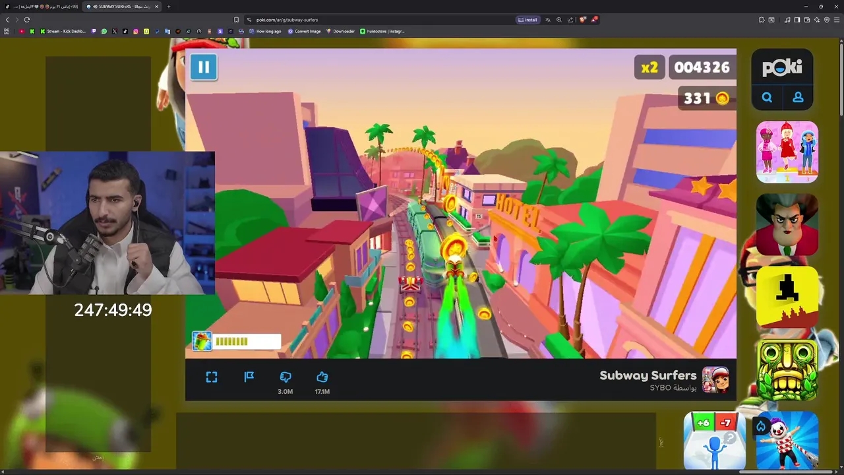Open the Downloader bookmark

point(341,31)
